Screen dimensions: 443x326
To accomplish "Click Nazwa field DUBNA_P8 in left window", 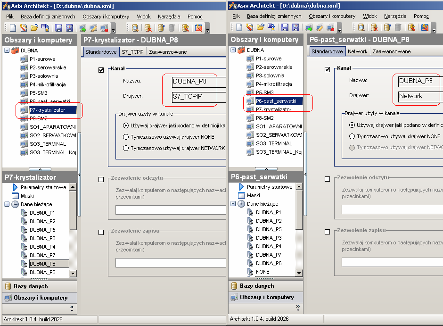I will [x=199, y=82].
